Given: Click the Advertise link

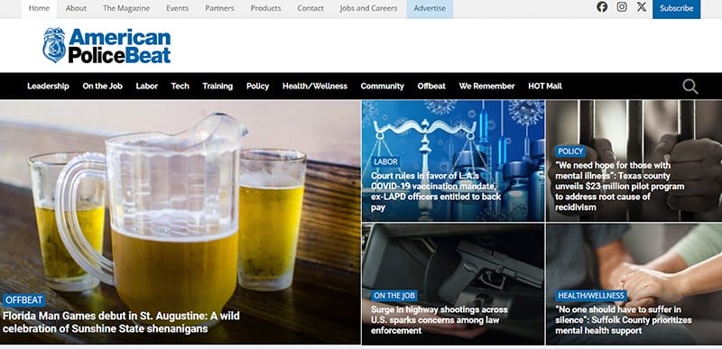Looking at the screenshot, I should [x=430, y=8].
